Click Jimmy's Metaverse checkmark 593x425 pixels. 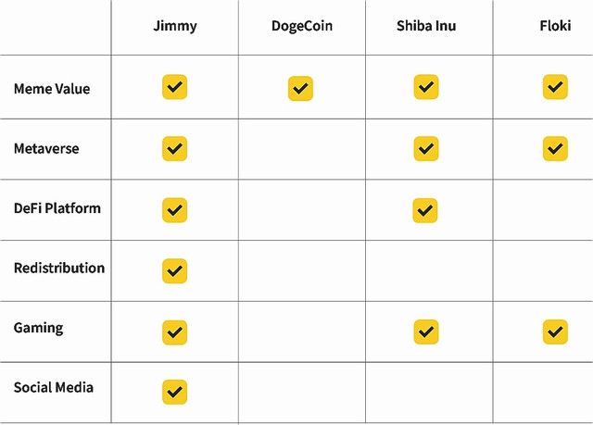174,148
